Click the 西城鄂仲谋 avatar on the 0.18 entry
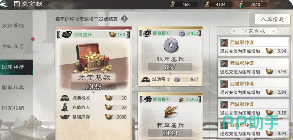The image size is (293, 140). 224,104
